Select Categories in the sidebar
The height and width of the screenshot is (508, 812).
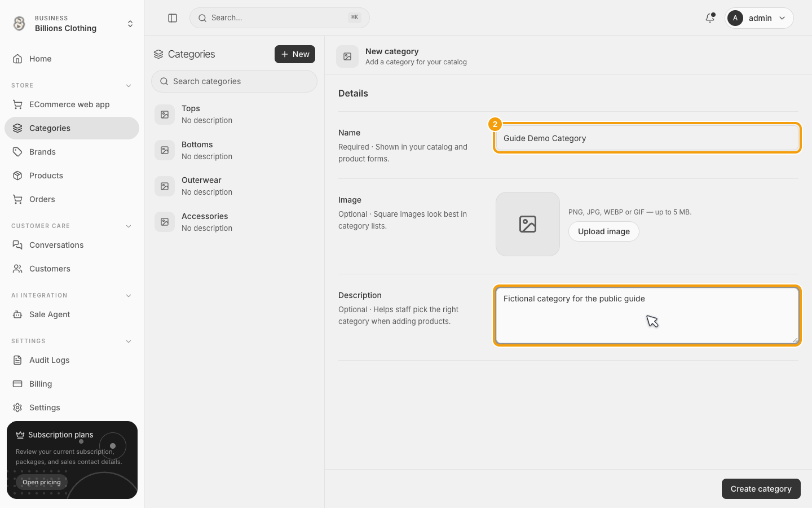click(72, 128)
